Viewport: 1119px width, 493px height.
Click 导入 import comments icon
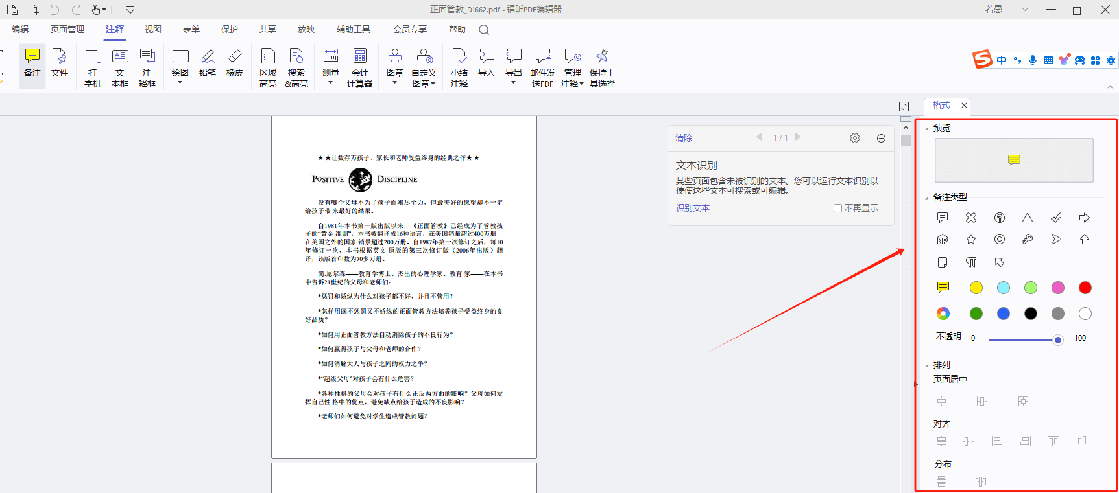point(487,63)
